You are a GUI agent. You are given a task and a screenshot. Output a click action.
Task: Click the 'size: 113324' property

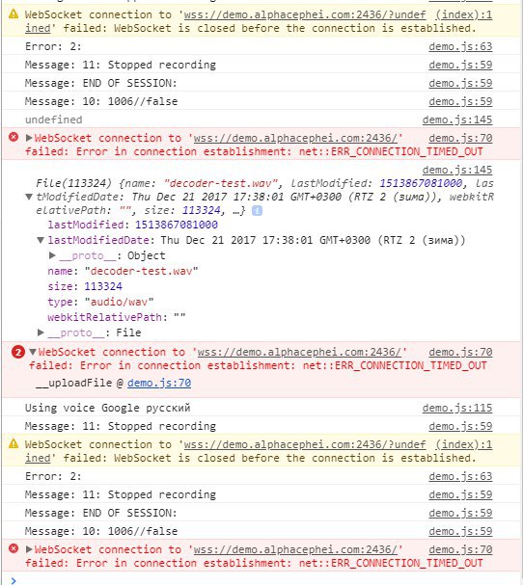(85, 286)
